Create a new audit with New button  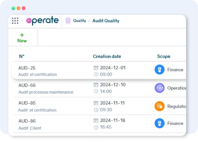point(22,38)
